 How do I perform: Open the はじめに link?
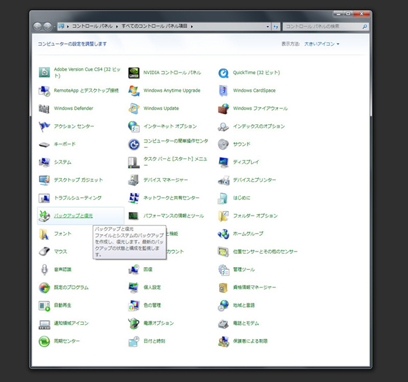[241, 198]
